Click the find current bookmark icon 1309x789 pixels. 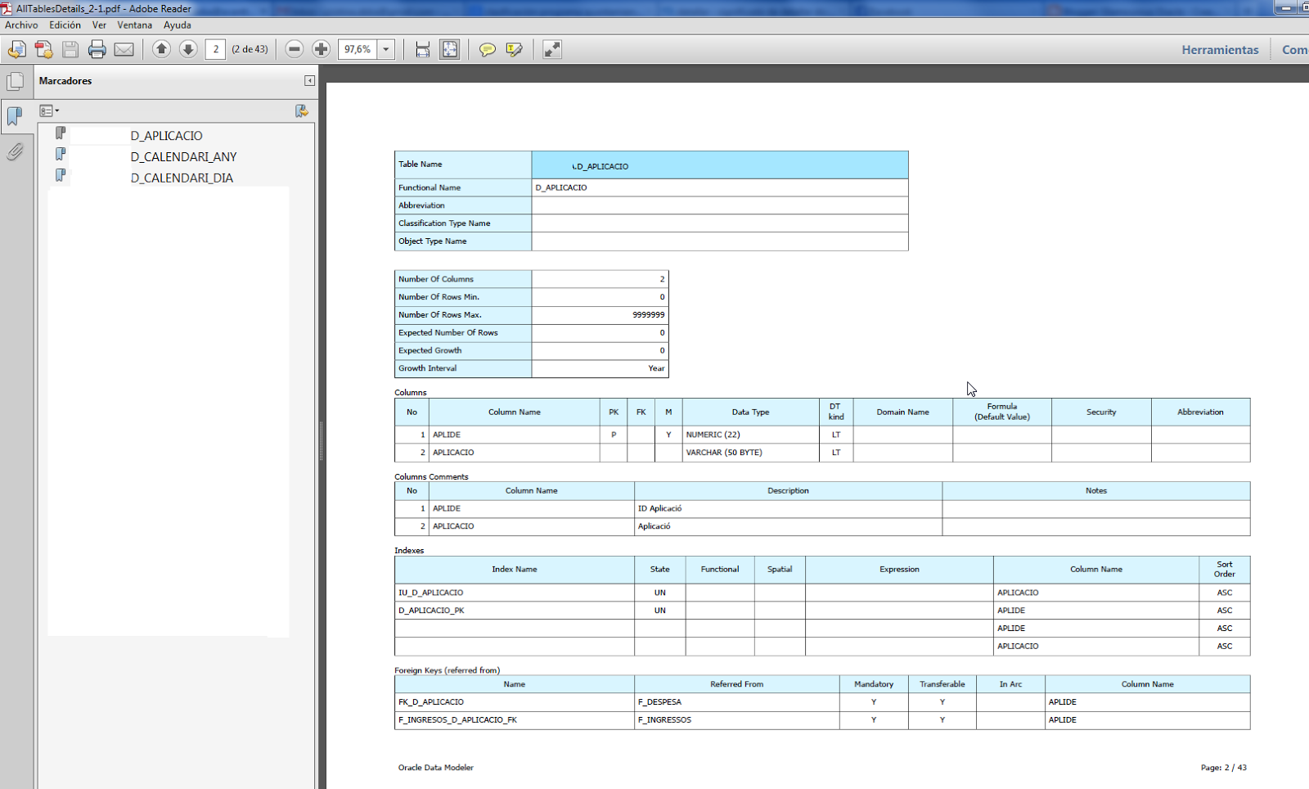click(x=302, y=110)
